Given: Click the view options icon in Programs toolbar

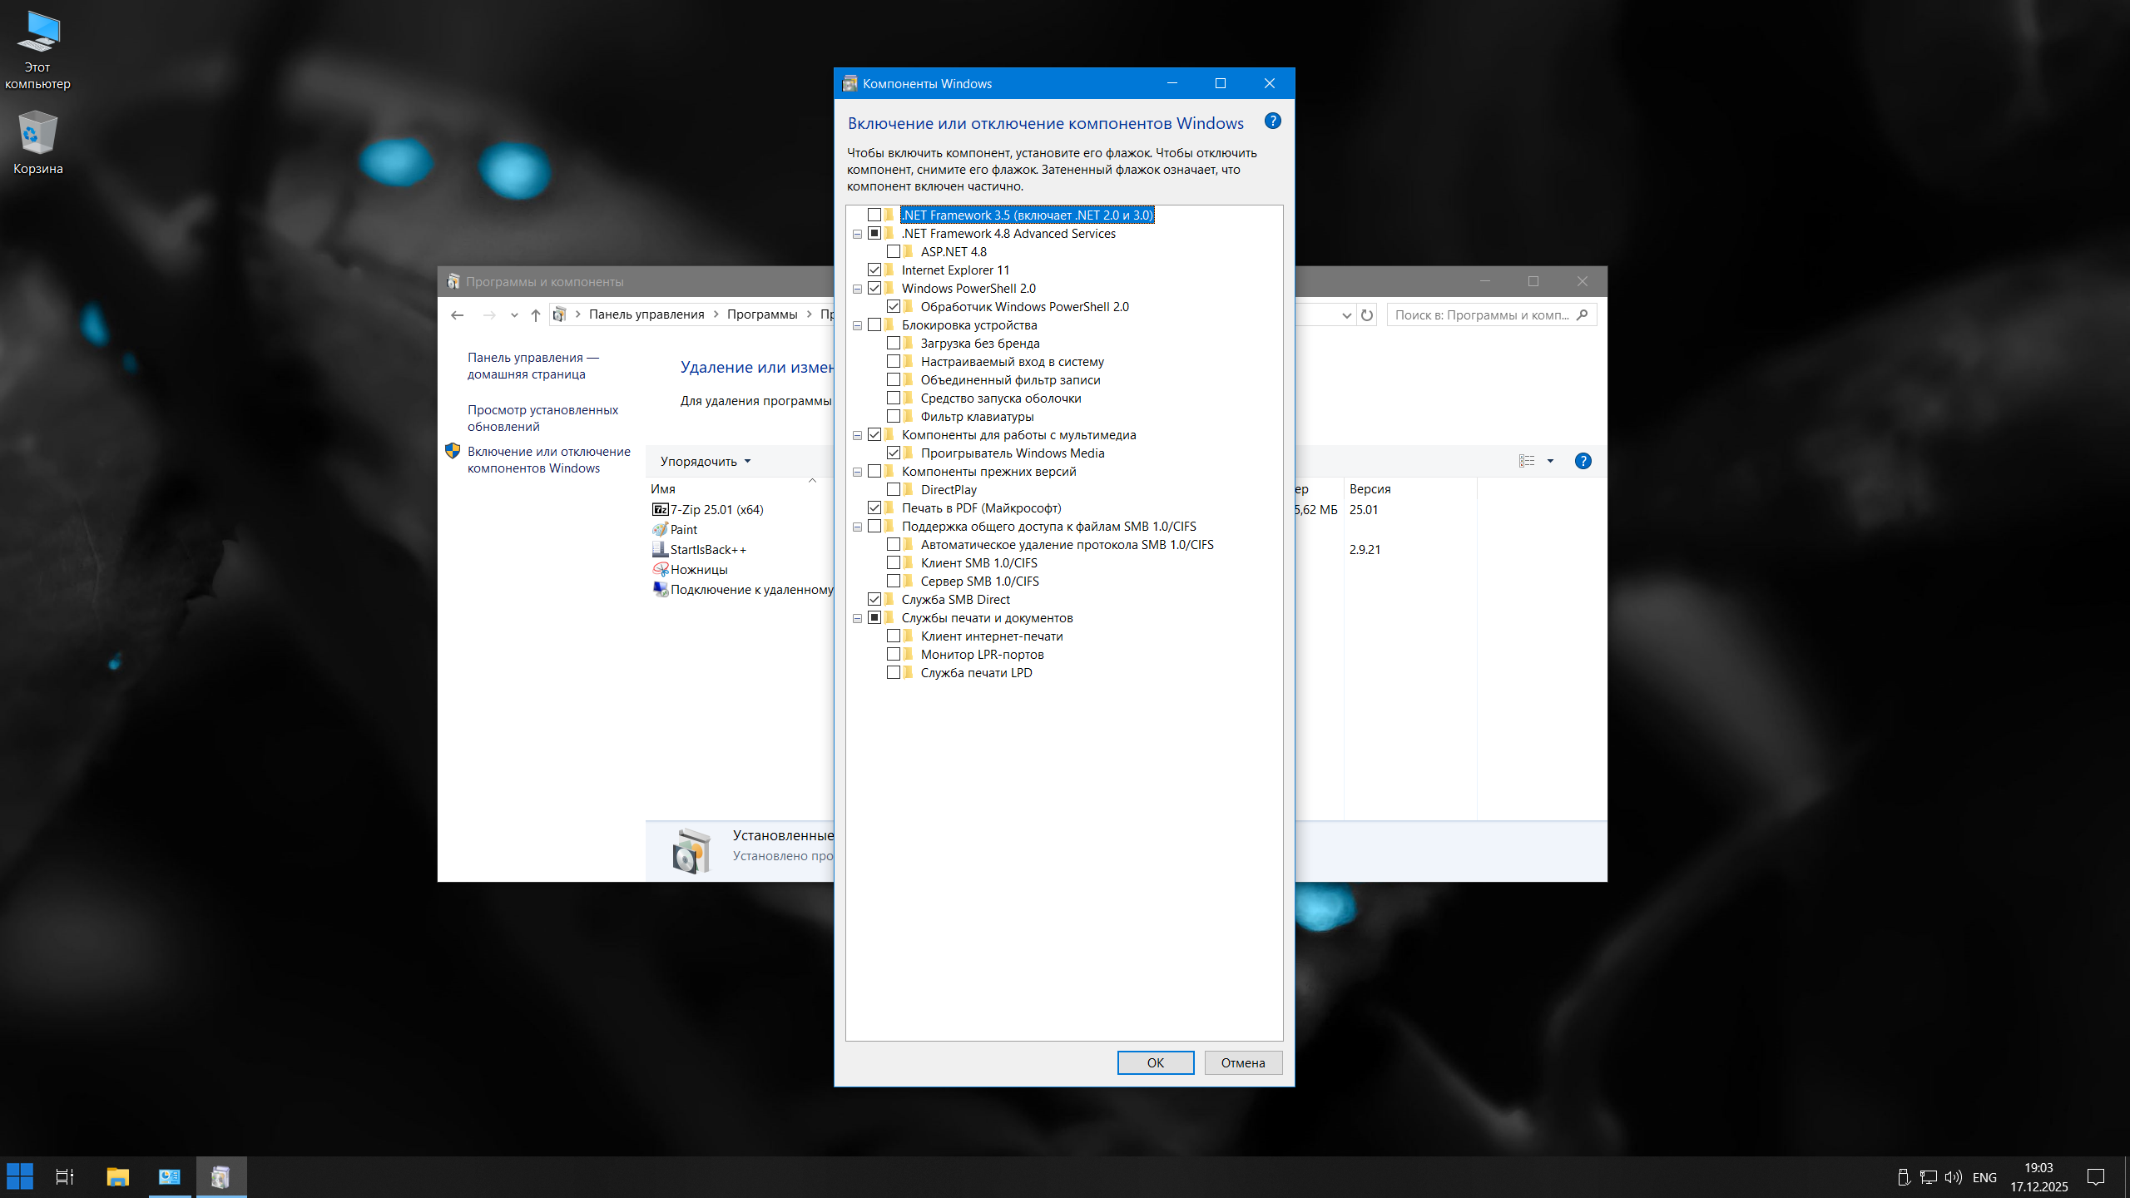Looking at the screenshot, I should [x=1527, y=461].
